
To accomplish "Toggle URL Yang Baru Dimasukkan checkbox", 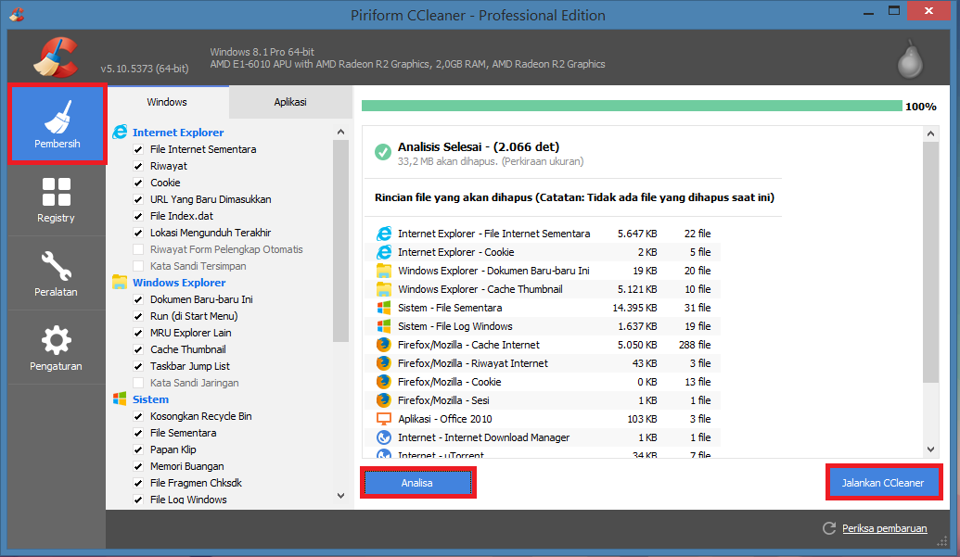I will 138,199.
